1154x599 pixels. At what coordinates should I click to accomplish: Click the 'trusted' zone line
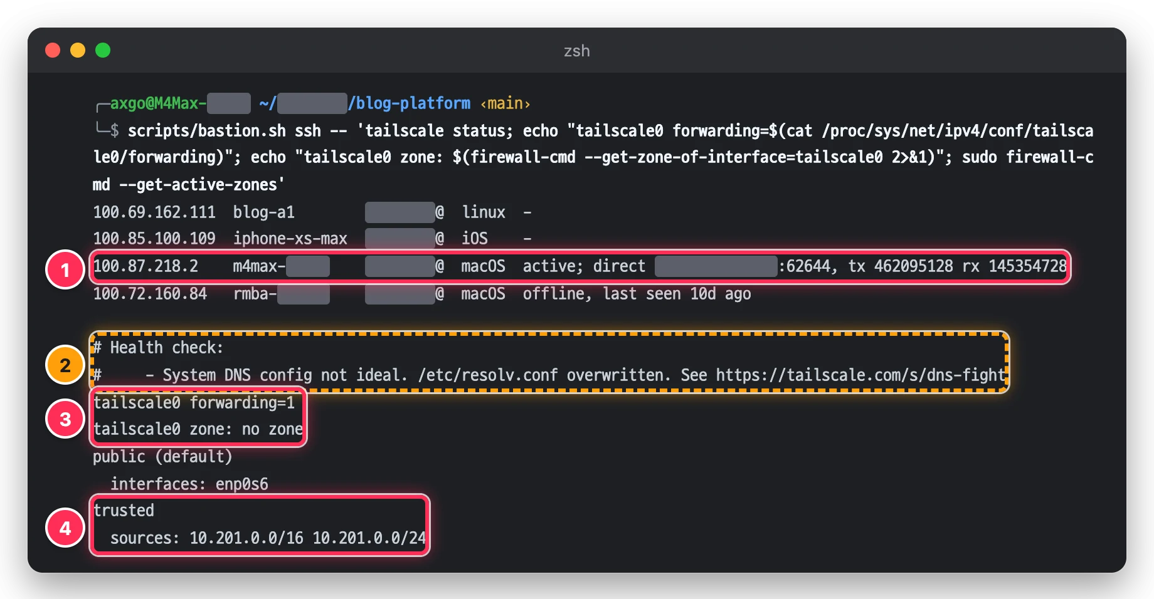pos(124,511)
